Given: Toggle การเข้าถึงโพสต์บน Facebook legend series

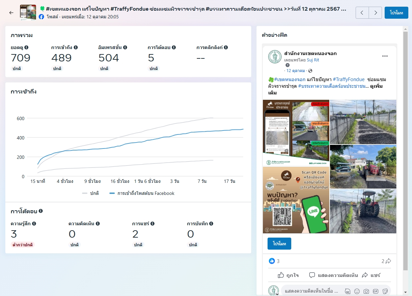Looking at the screenshot, I should [142, 193].
